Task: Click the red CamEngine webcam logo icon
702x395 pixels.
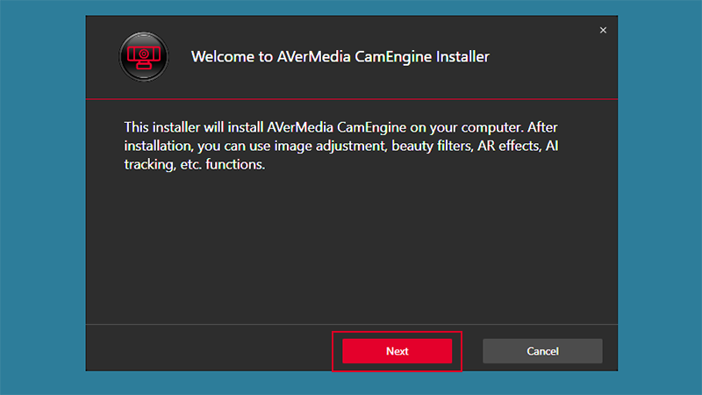Action: (x=144, y=57)
